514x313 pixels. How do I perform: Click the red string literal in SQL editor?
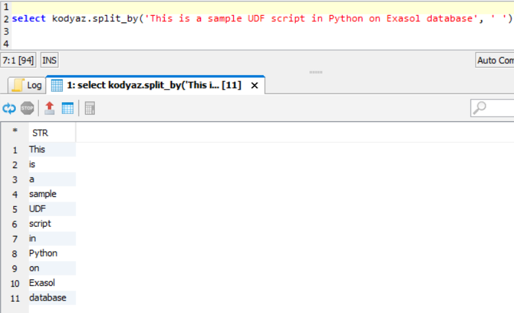[311, 18]
